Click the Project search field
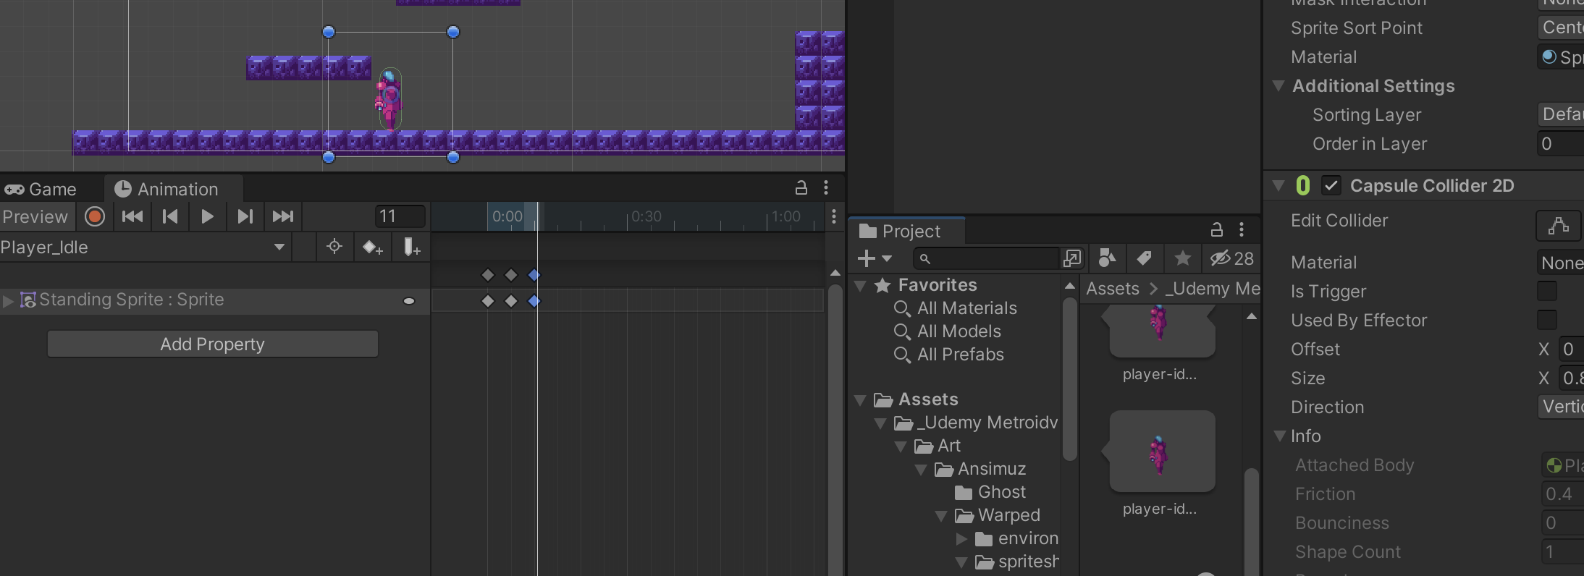The height and width of the screenshot is (576, 1584). [x=986, y=258]
